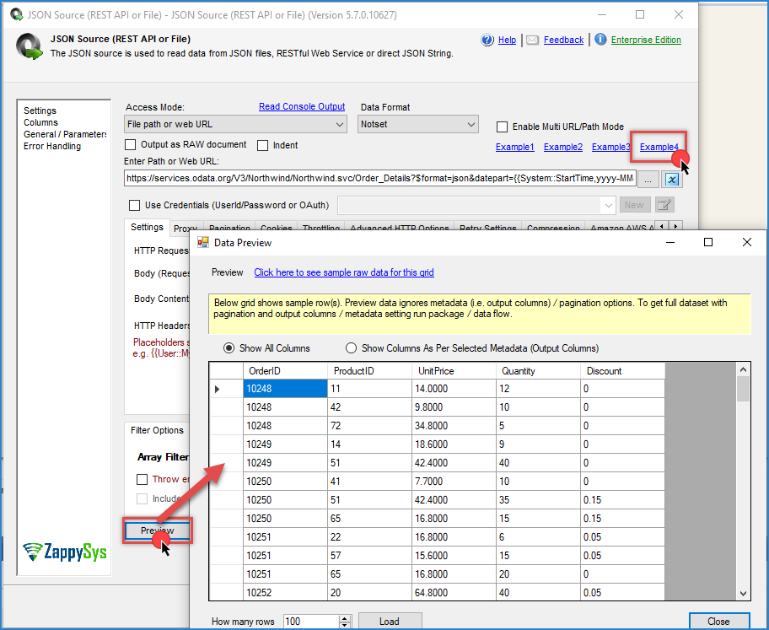Click the Example4 link
The width and height of the screenshot is (769, 630).
(x=659, y=147)
